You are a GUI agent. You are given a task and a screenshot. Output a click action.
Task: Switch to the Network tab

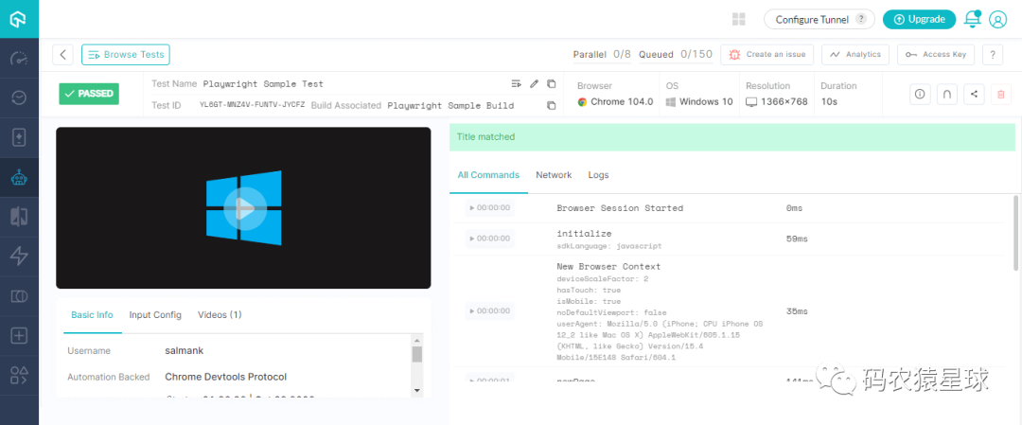[x=554, y=175]
